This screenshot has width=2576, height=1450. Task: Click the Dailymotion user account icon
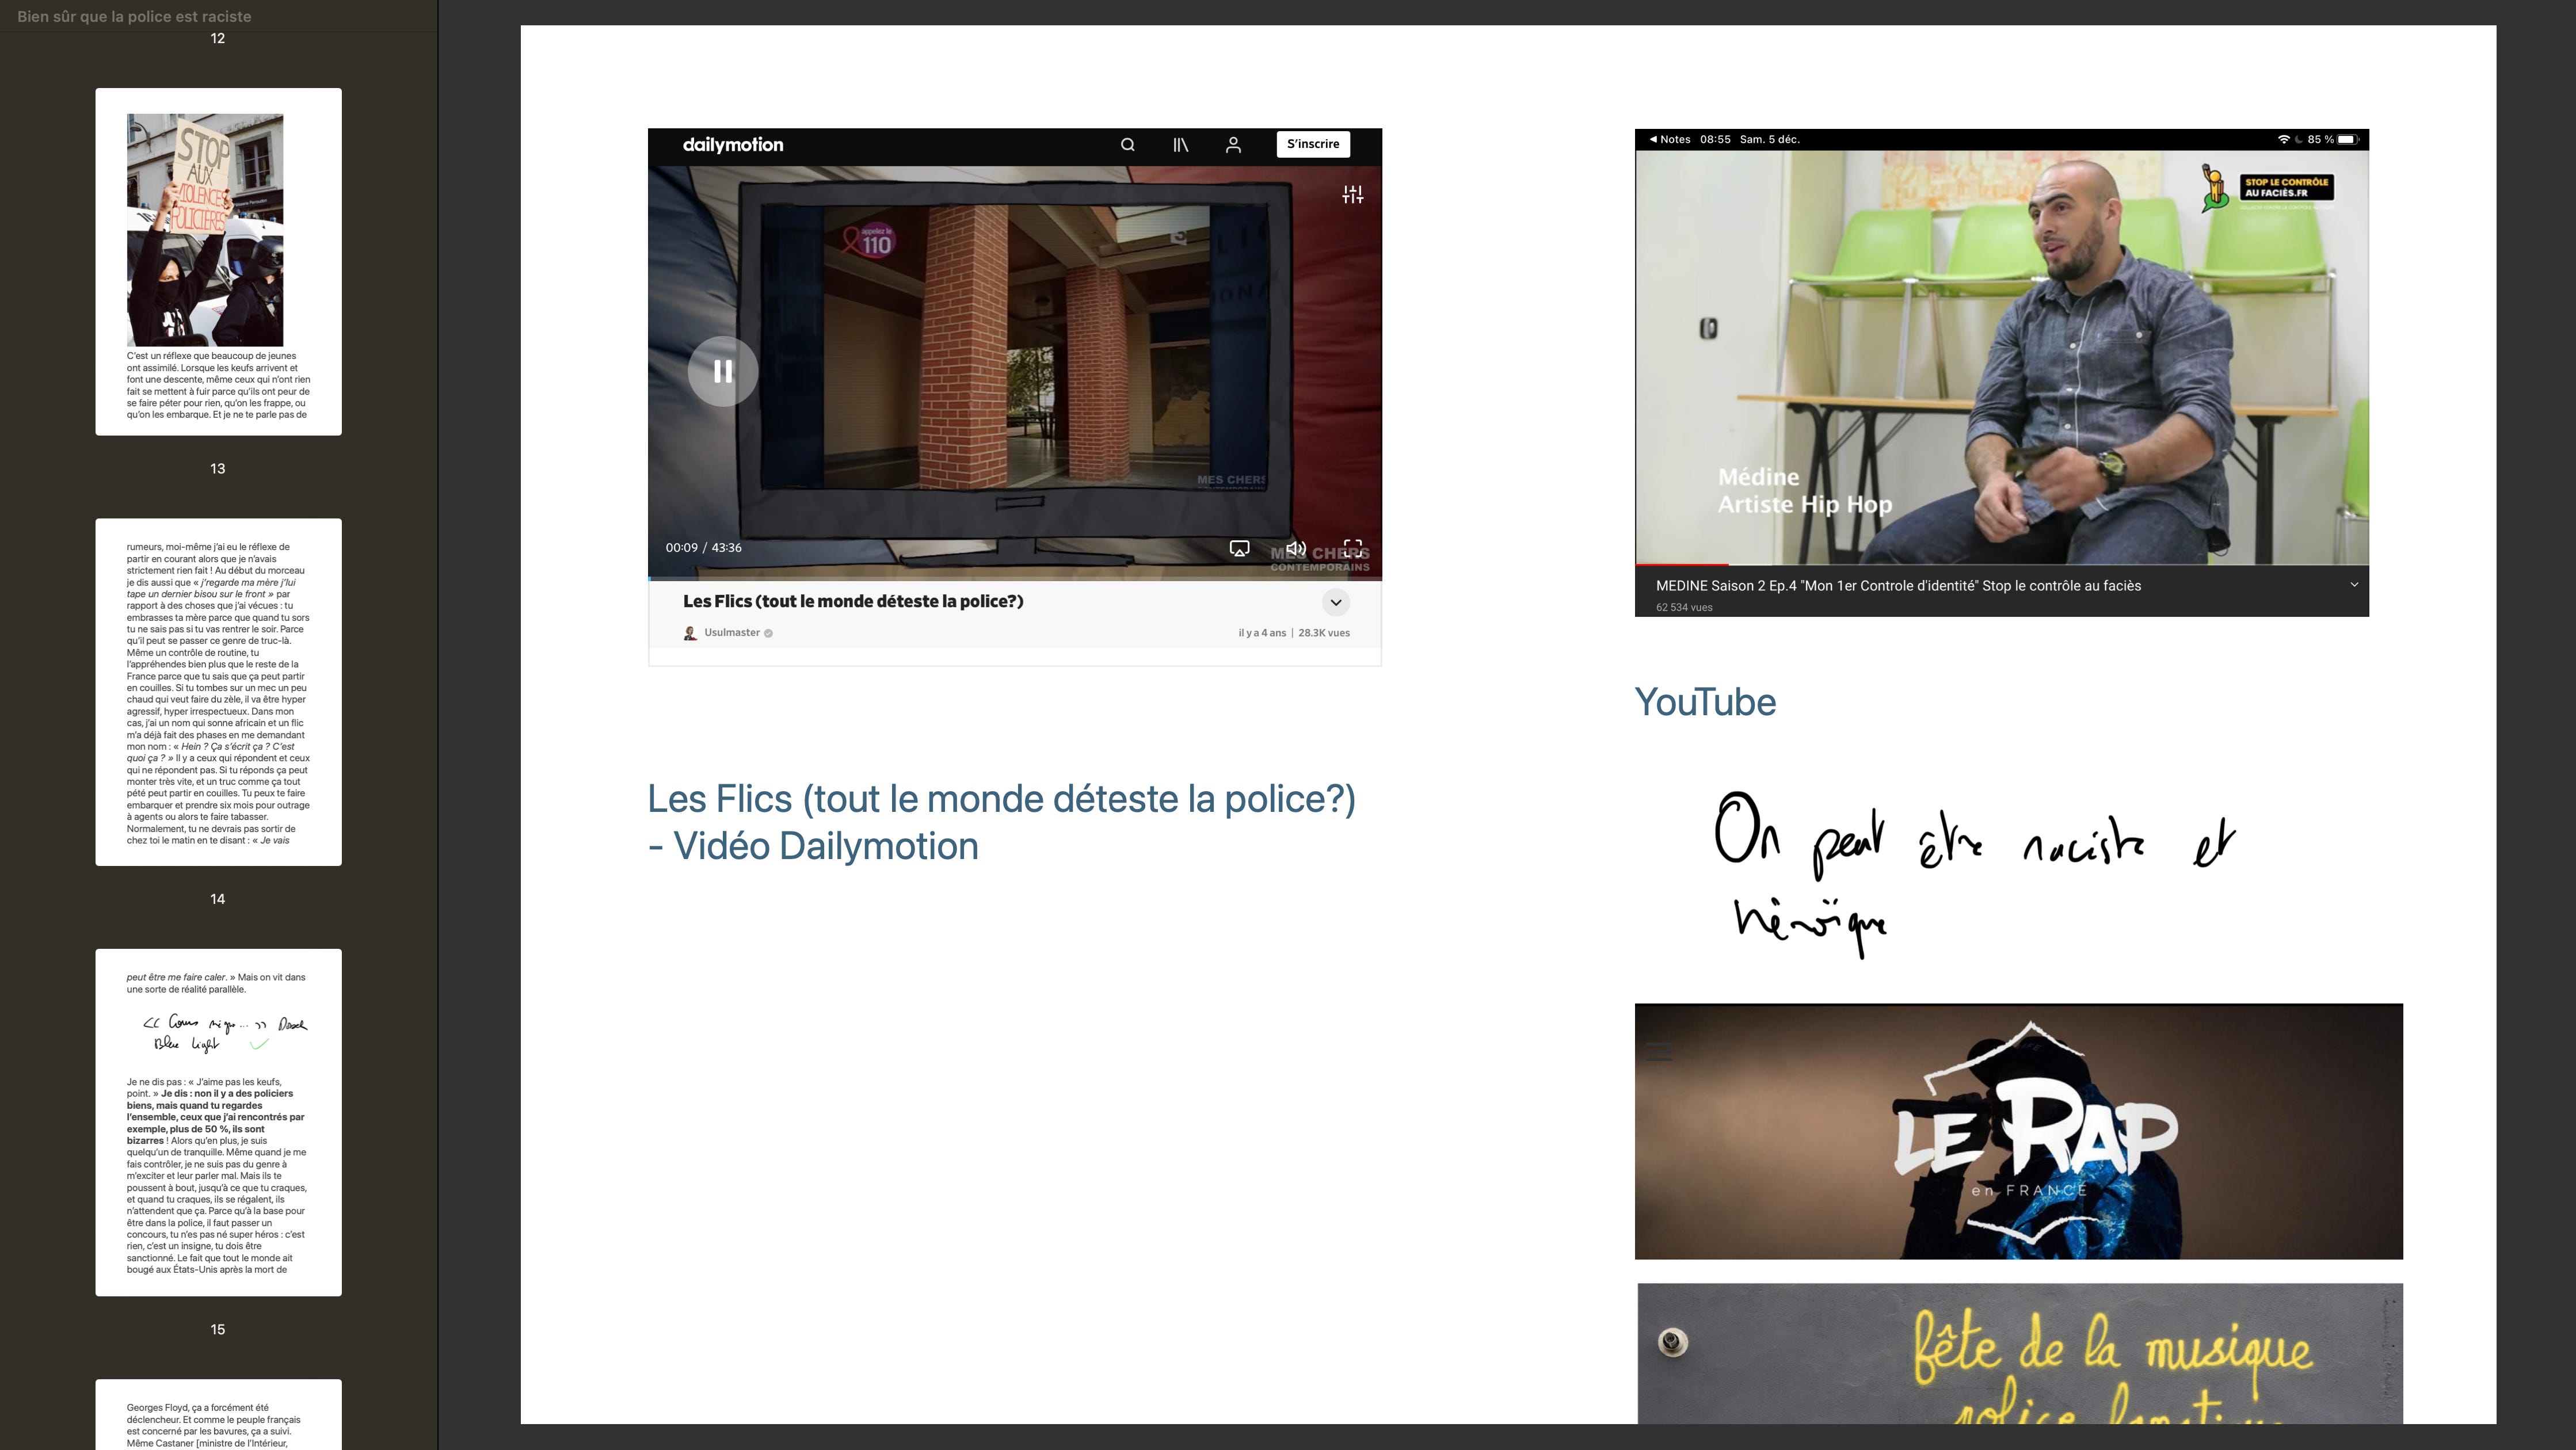(x=1233, y=145)
